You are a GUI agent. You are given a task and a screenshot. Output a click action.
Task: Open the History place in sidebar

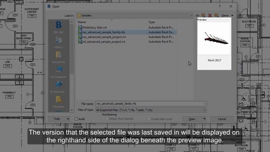pyautogui.click(x=59, y=42)
